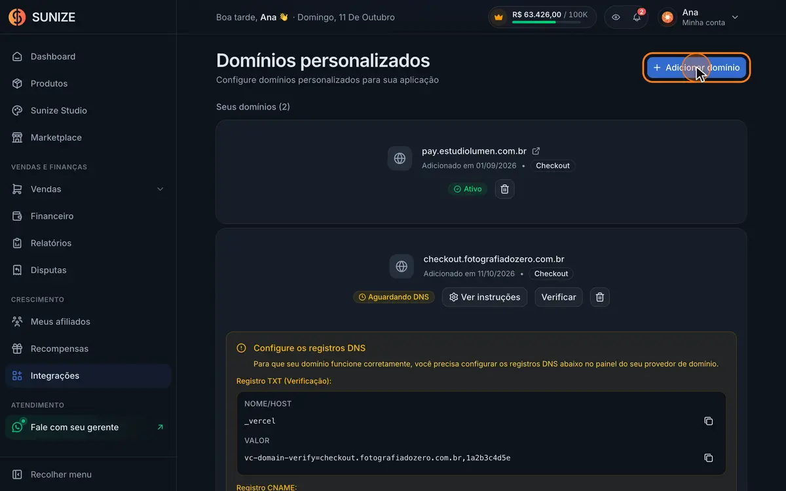Click the Vendas shopping cart icon

[18, 189]
